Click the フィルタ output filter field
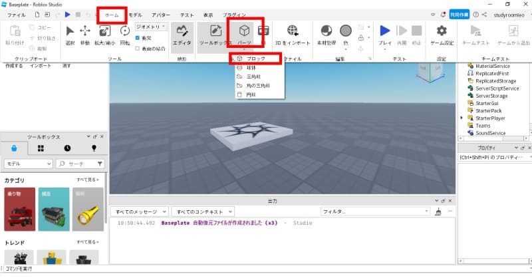This screenshot has width=532, height=278. (x=375, y=211)
